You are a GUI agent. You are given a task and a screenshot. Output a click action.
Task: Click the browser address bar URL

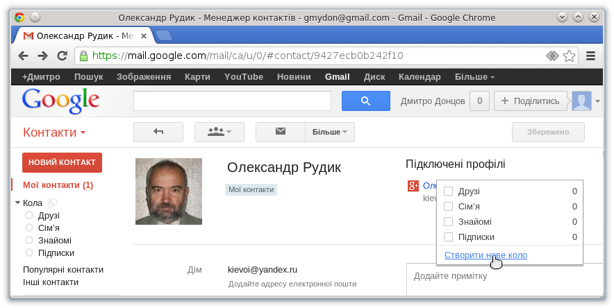pos(247,56)
